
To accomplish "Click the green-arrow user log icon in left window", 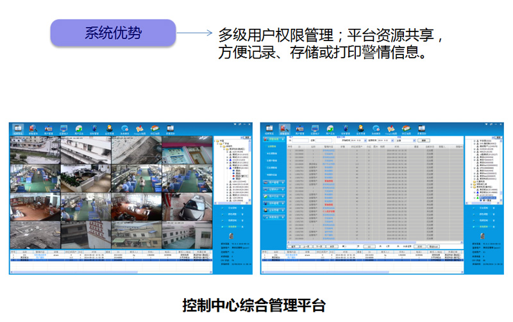I will click(x=79, y=129).
